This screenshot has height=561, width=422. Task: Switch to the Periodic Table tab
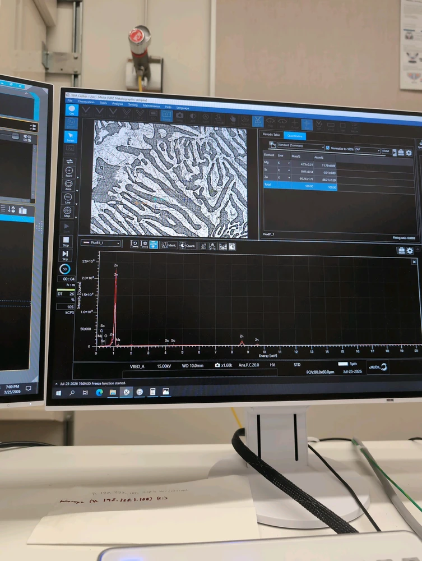[x=271, y=135]
